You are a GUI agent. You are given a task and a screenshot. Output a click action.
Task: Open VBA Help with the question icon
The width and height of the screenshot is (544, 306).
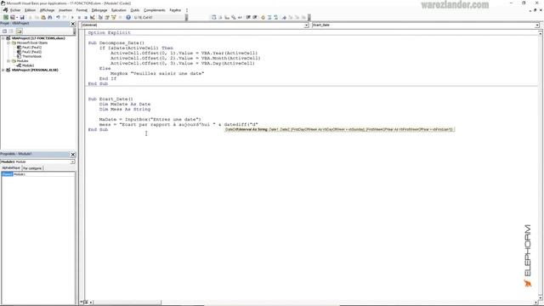point(128,17)
